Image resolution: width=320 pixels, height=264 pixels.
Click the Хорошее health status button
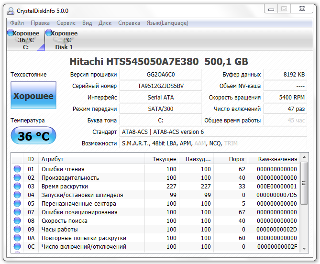(x=33, y=96)
